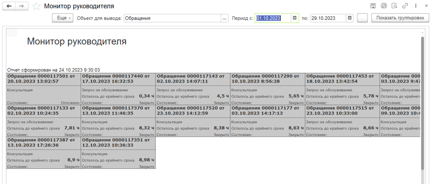Open the three-dot more options menu
This screenshot has height=184, width=433.
pyautogui.click(x=416, y=6)
